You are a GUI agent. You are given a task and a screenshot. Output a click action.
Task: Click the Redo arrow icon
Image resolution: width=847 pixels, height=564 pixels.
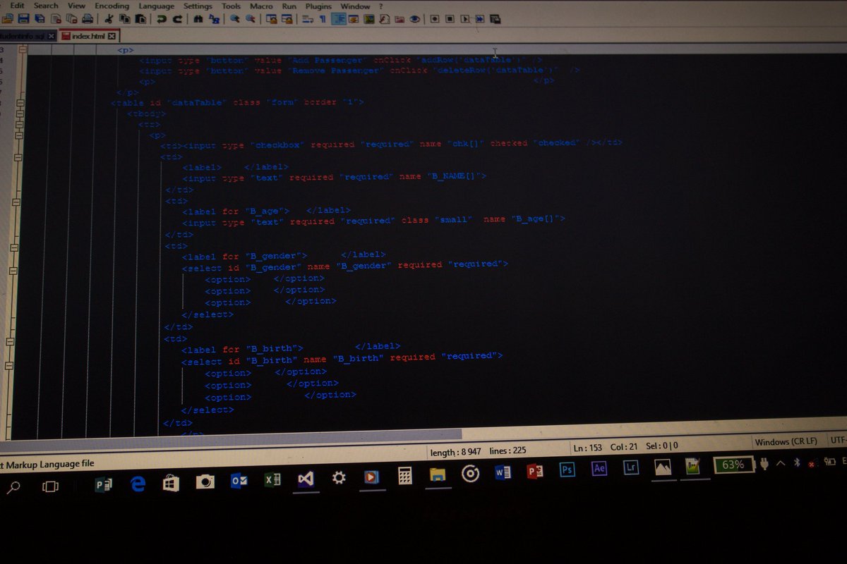pos(178,20)
